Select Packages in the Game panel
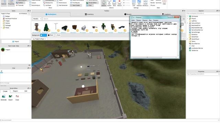Viewport: 220px width, 123px height. [x=8, y=25]
